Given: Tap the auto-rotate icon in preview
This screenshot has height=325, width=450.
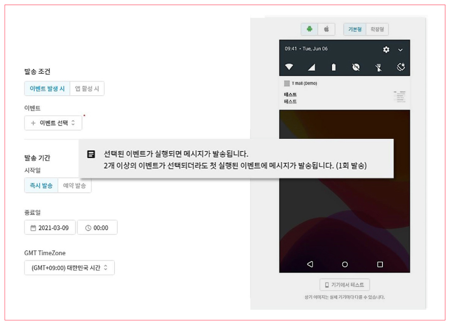Looking at the screenshot, I should pyautogui.click(x=400, y=67).
